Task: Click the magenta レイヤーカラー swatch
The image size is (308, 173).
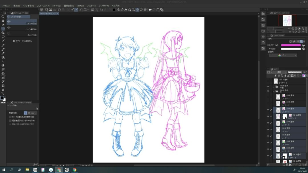Action: pyautogui.click(x=291, y=45)
